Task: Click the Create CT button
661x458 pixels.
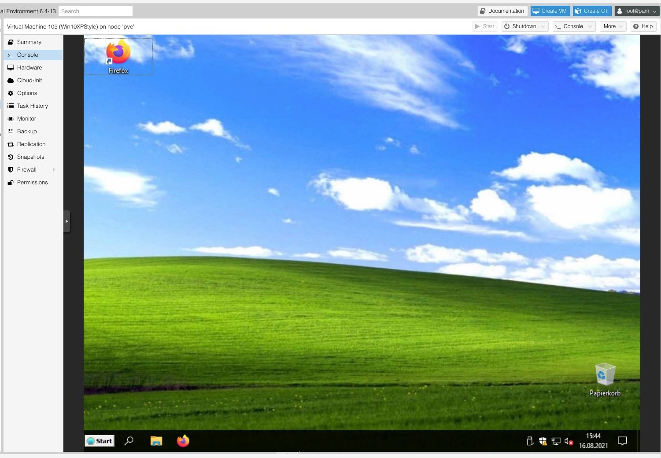Action: point(592,11)
